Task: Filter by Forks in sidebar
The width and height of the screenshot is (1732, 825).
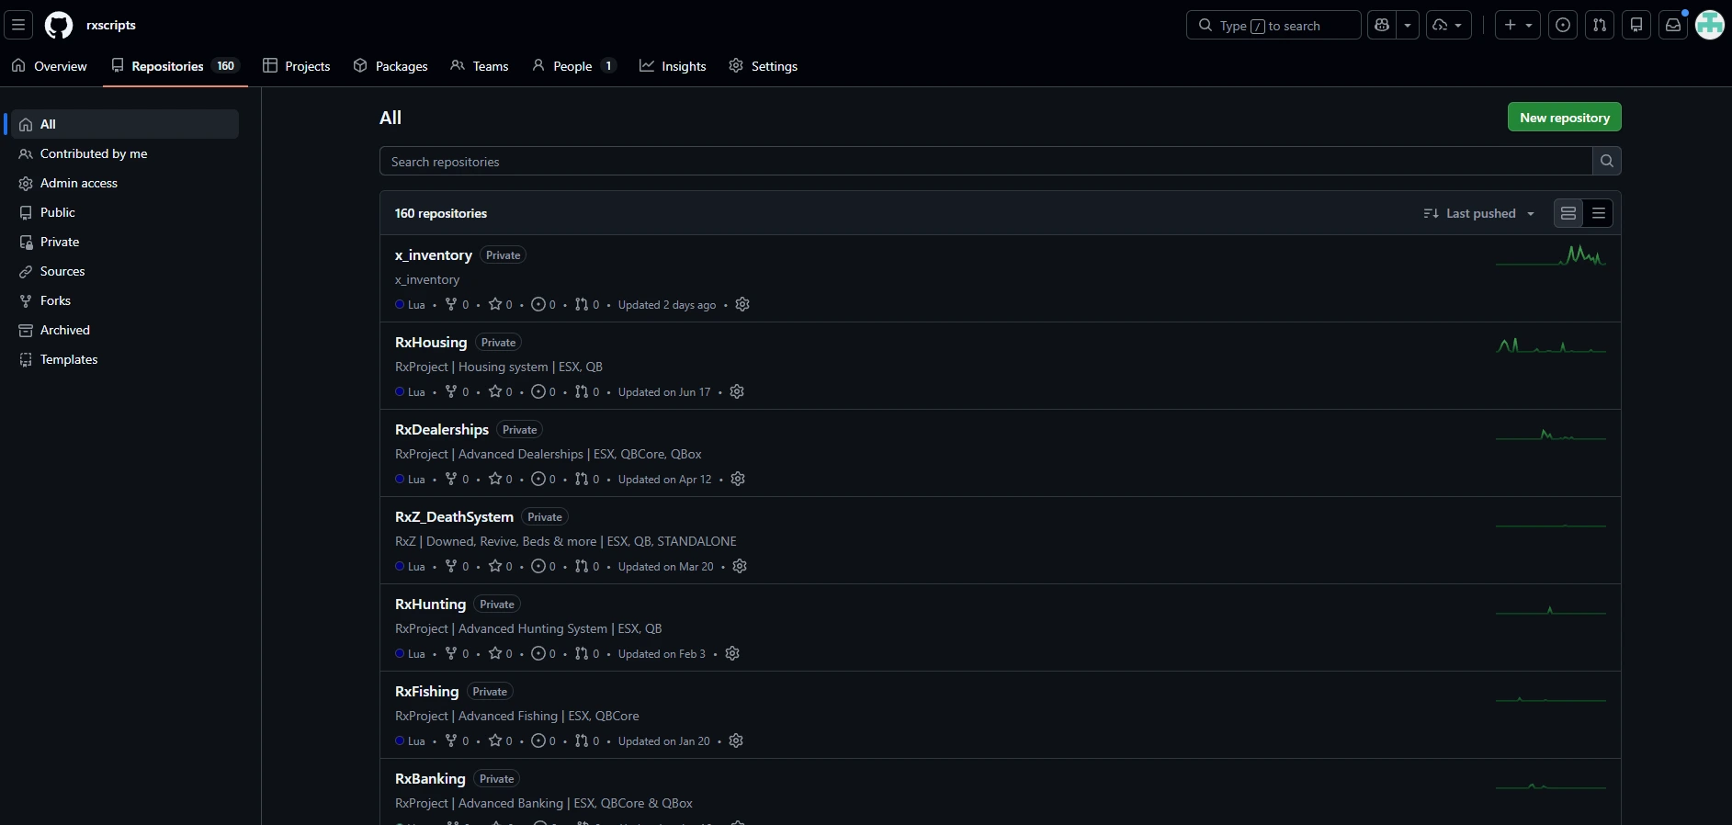Action: [125, 300]
